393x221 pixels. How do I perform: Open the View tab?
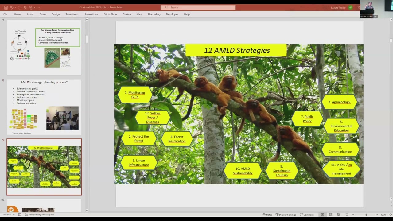click(140, 14)
